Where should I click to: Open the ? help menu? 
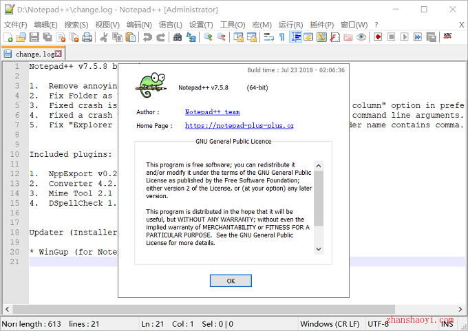[376, 25]
